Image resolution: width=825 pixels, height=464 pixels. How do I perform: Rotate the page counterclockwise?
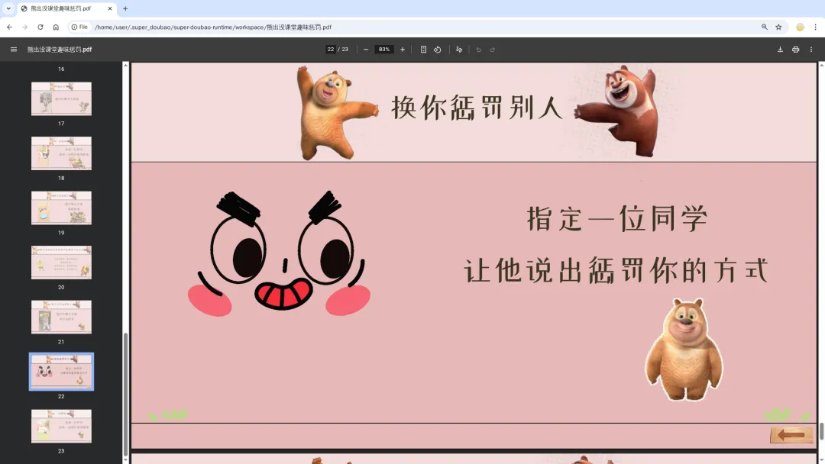tap(437, 50)
